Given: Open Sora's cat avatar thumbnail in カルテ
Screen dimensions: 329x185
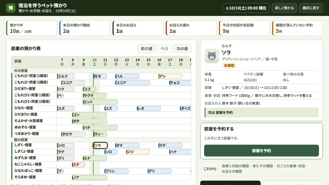Looking at the screenshot, I should tap(212, 56).
